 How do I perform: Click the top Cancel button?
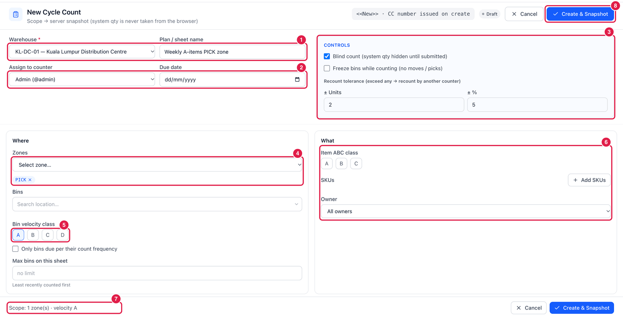coord(524,14)
